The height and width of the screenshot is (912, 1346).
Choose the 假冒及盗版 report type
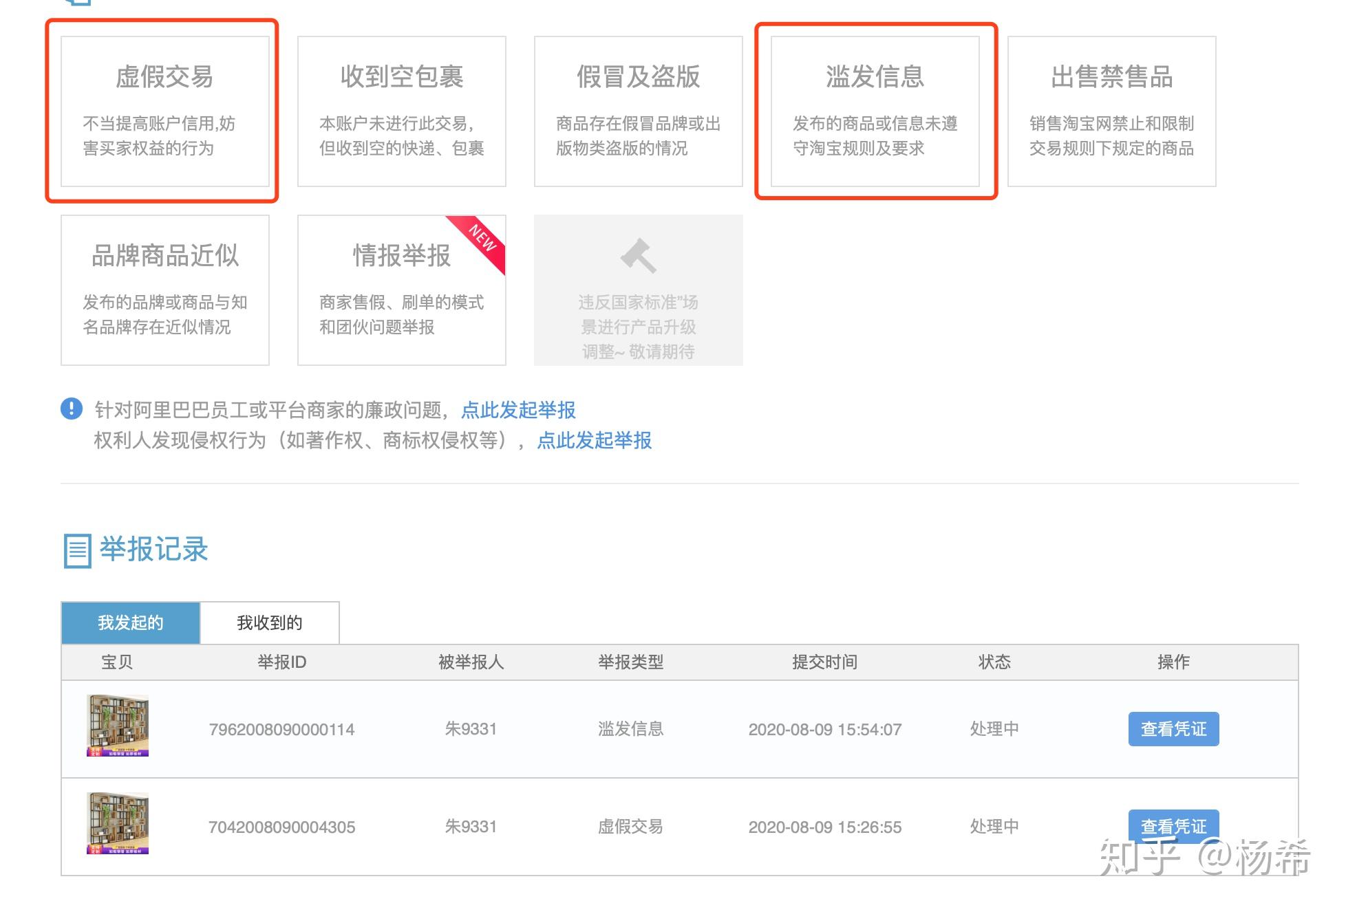pos(638,111)
